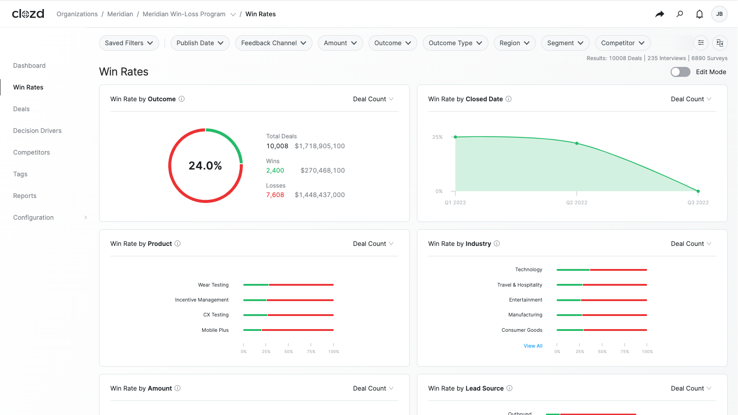Click the Technology win rate bar
The width and height of the screenshot is (738, 415).
601,270
